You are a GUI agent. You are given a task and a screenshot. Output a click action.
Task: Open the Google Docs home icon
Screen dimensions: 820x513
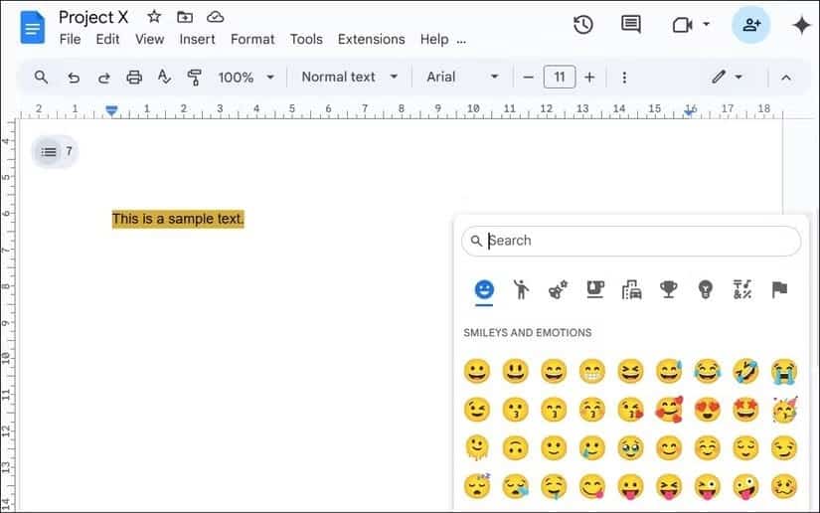coord(33,27)
